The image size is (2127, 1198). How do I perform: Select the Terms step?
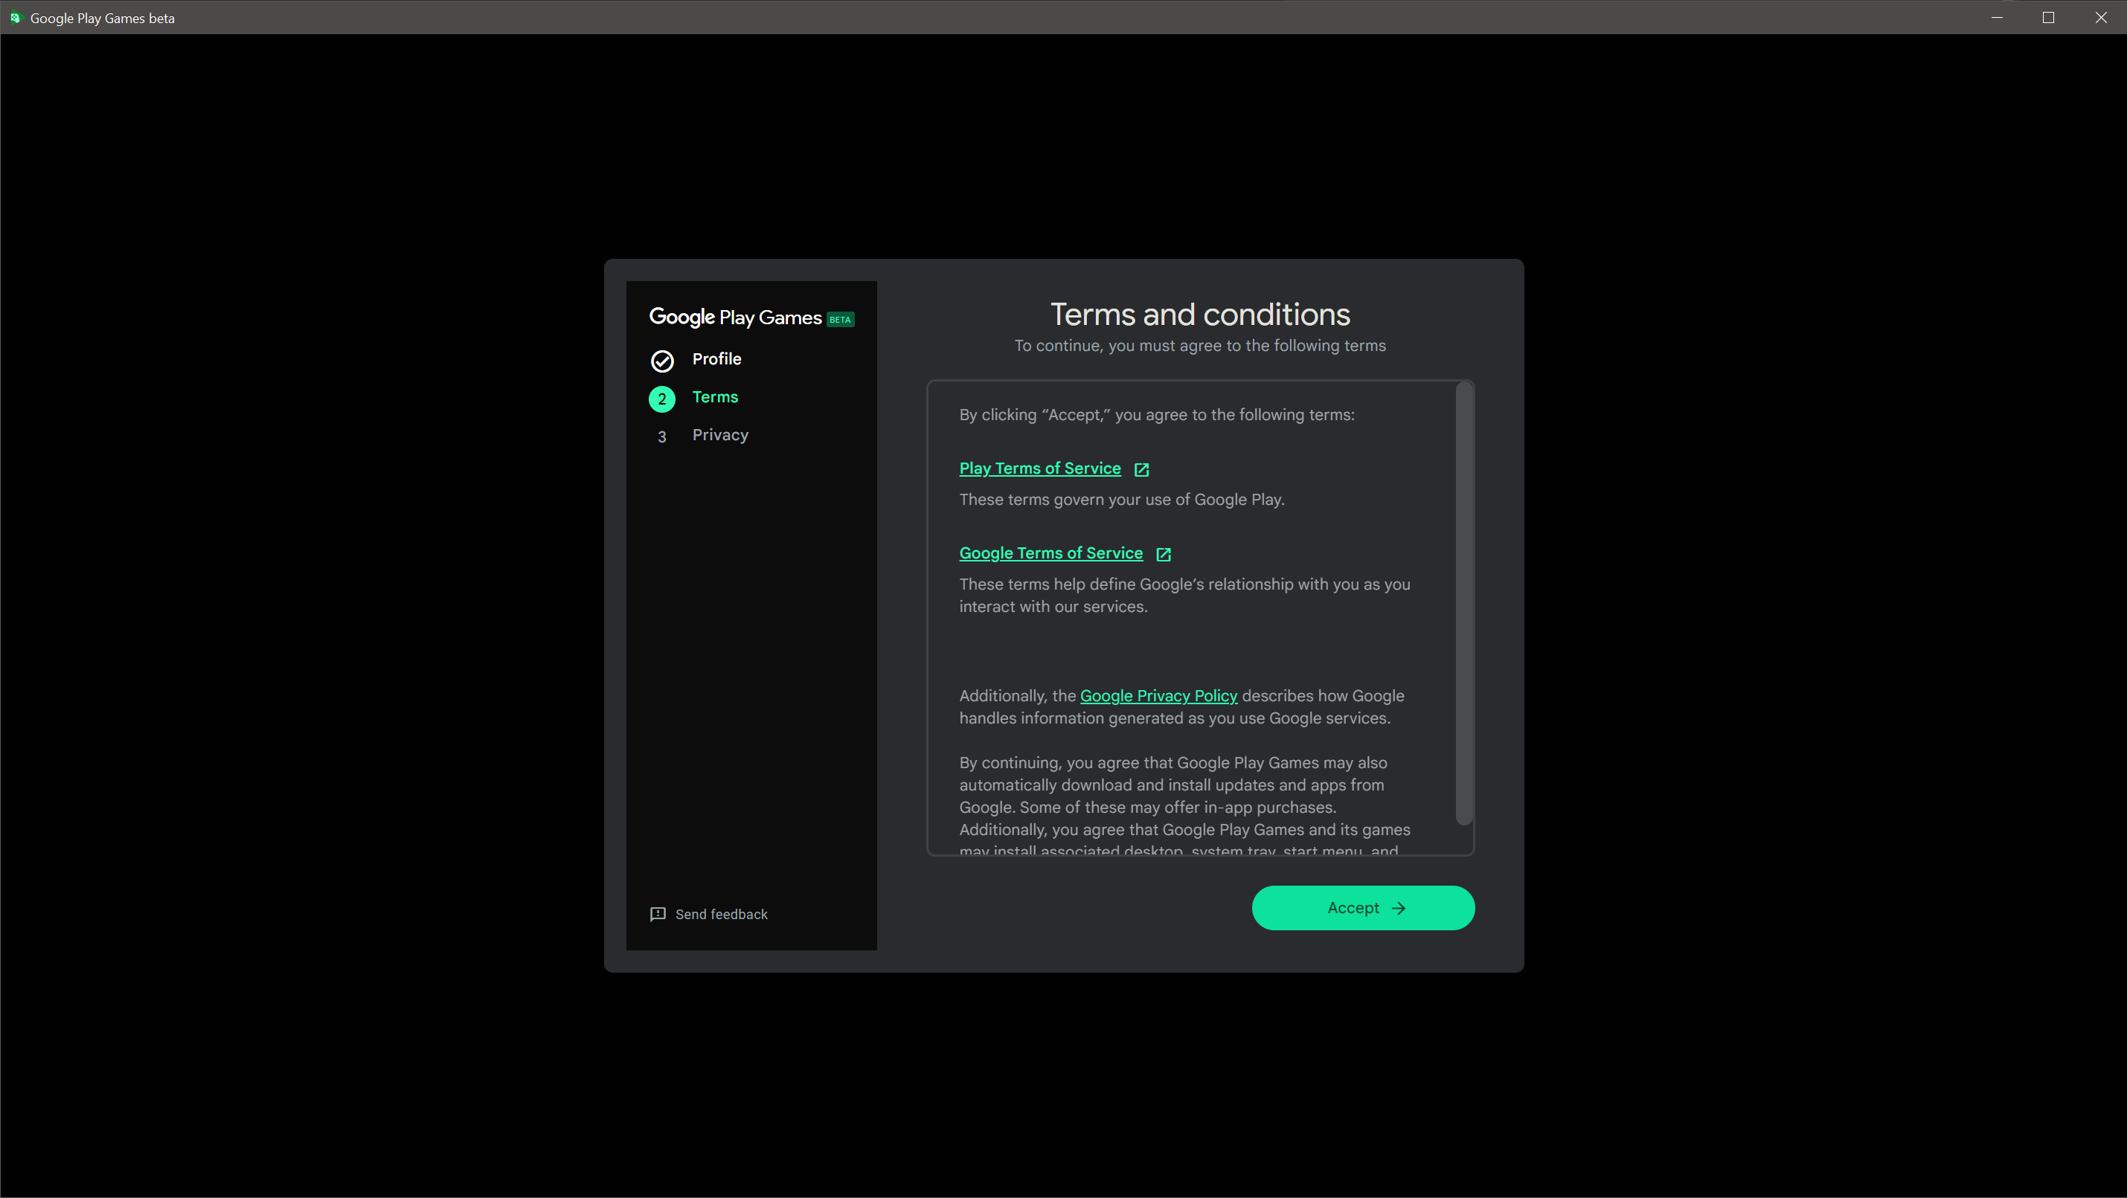715,397
